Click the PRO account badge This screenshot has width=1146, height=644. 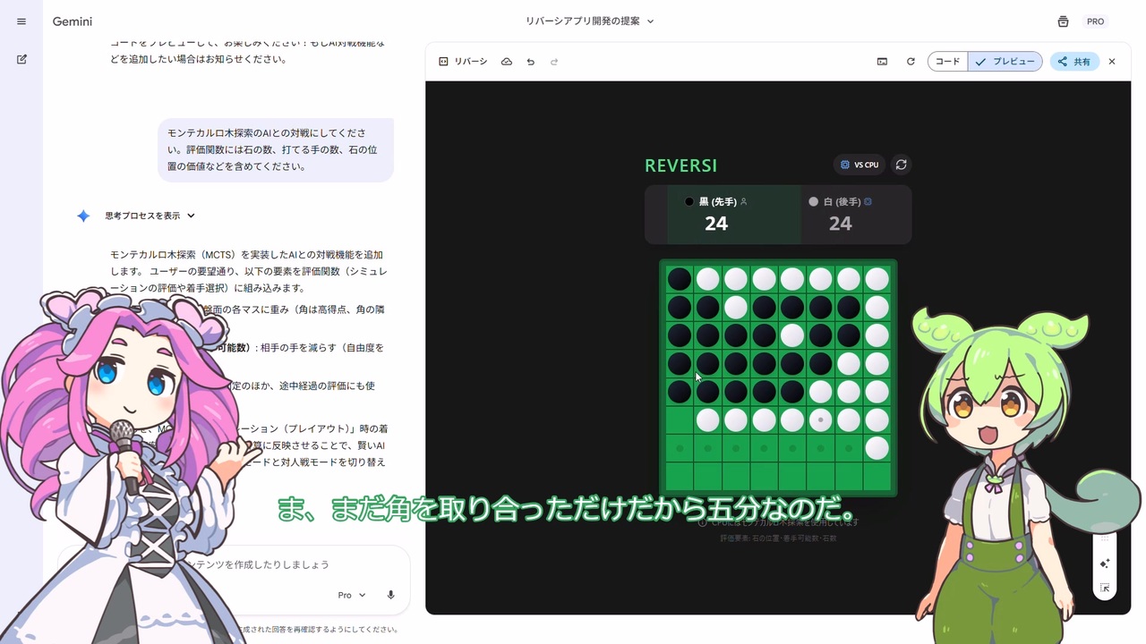1096,21
